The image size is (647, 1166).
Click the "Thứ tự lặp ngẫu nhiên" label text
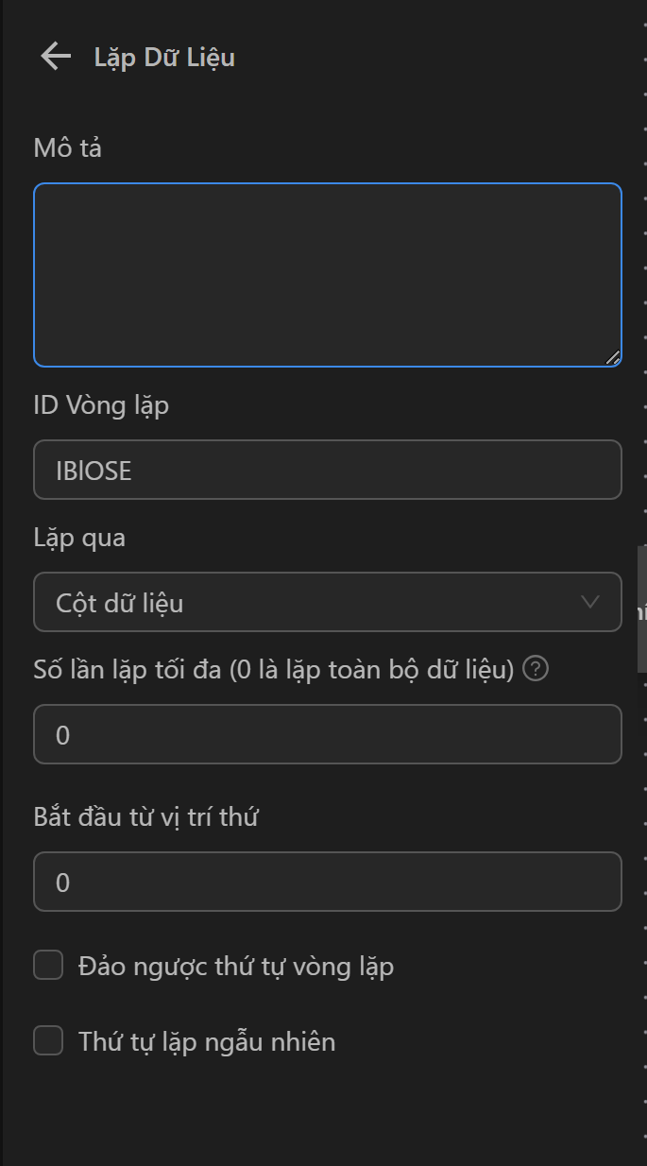[207, 1042]
